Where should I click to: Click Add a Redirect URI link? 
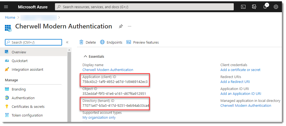[x=235, y=82]
